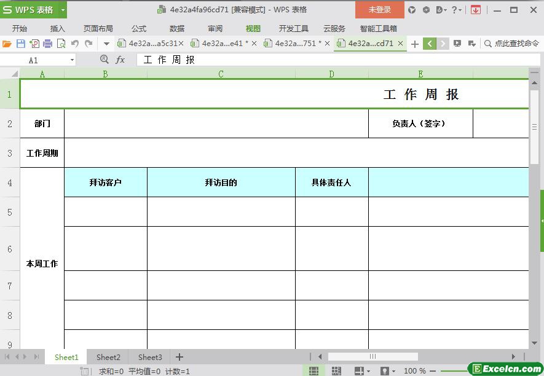
Task: Expand the WPS 表格 application menu dropdown
Action: [61, 10]
